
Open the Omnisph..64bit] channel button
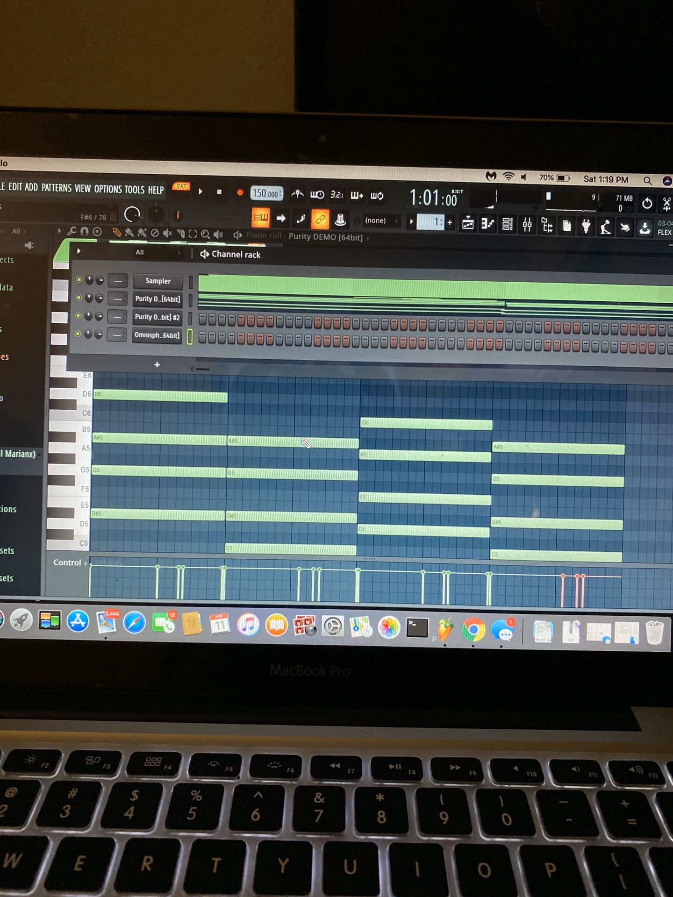[157, 335]
